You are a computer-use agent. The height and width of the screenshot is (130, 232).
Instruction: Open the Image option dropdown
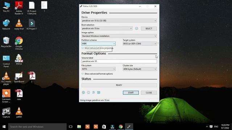[x=119, y=36]
